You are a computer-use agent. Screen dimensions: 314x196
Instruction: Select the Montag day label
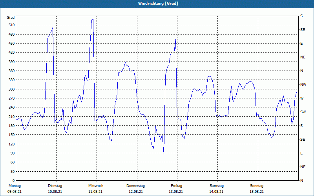(x=15, y=186)
